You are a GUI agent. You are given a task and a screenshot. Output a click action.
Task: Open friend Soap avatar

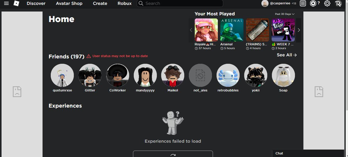pos(283,75)
